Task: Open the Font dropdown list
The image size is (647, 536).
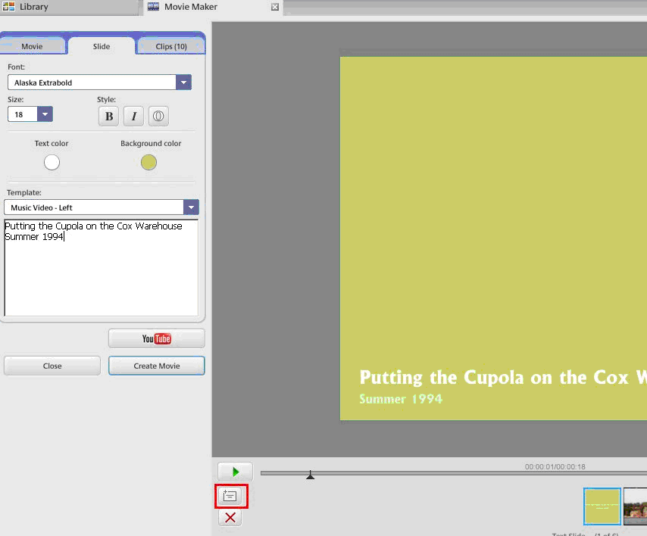Action: tap(183, 83)
